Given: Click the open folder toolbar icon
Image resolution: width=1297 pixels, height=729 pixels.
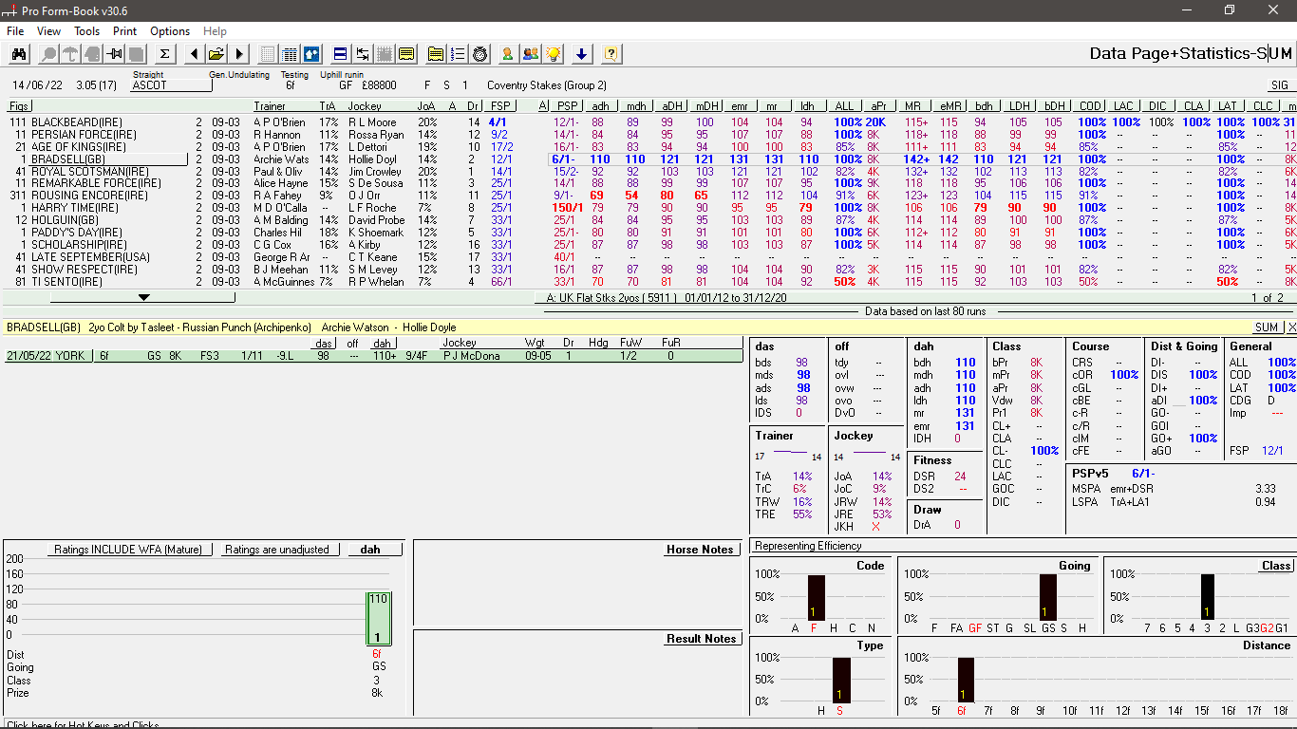Looking at the screenshot, I should pos(216,54).
